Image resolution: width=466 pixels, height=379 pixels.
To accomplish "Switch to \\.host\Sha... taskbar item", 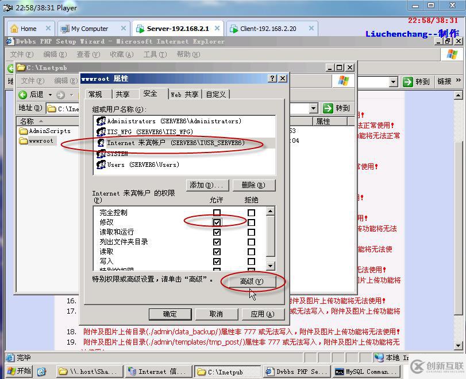I will pyautogui.click(x=90, y=372).
